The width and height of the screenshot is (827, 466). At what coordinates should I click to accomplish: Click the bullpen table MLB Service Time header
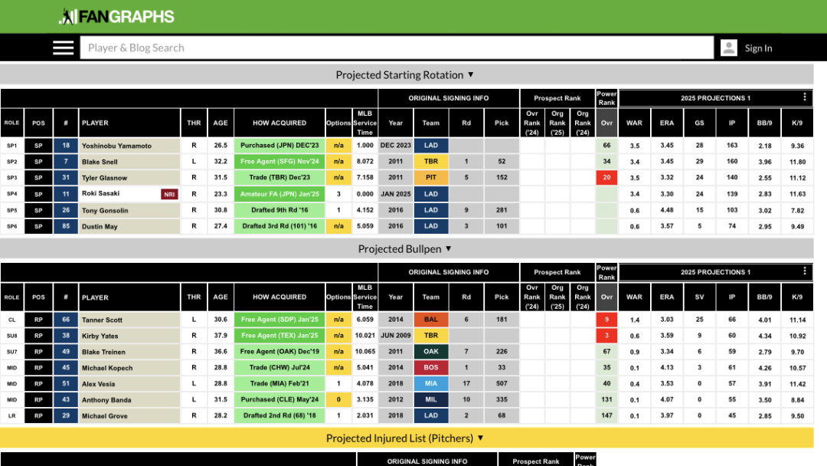pos(364,297)
